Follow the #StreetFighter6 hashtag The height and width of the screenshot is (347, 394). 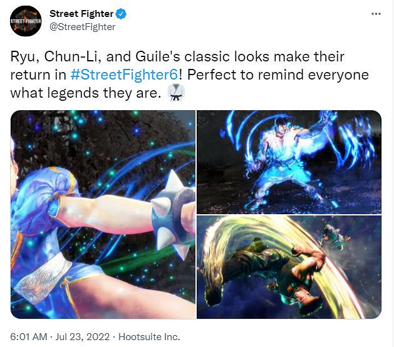(125, 75)
